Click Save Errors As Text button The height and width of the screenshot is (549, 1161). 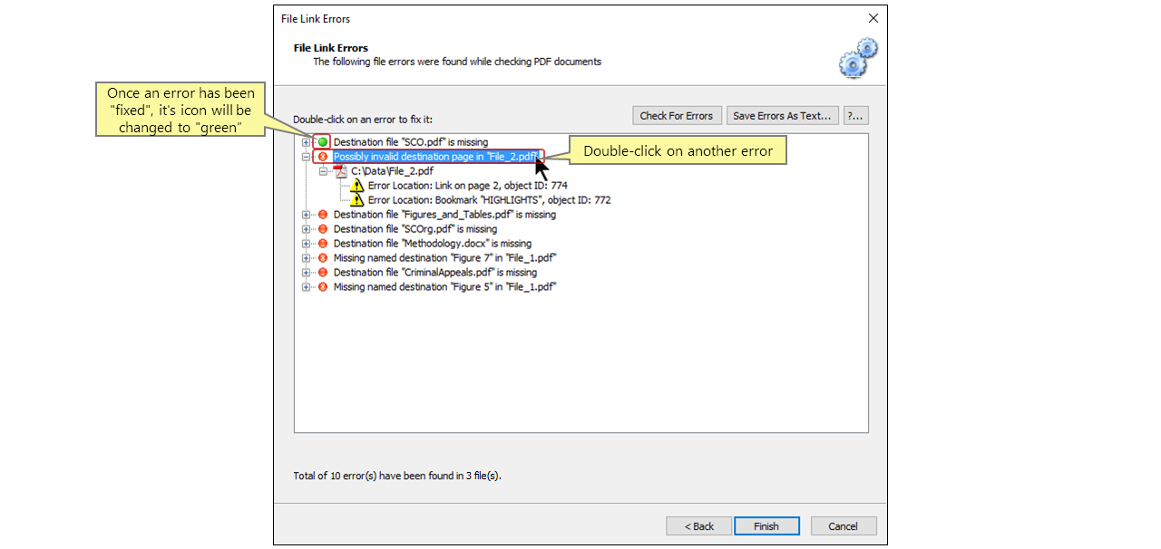click(x=782, y=115)
